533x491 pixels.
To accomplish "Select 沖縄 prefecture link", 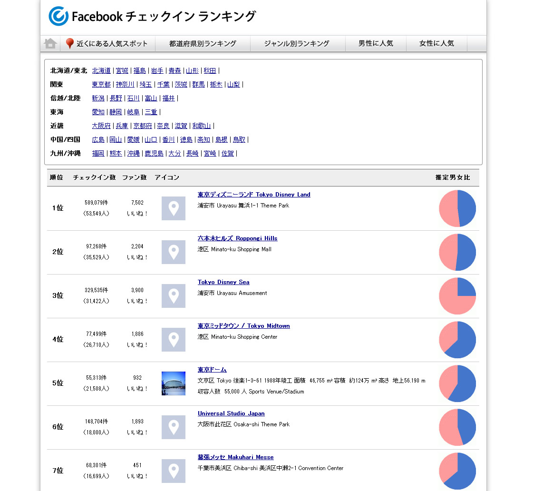I will tap(133, 153).
